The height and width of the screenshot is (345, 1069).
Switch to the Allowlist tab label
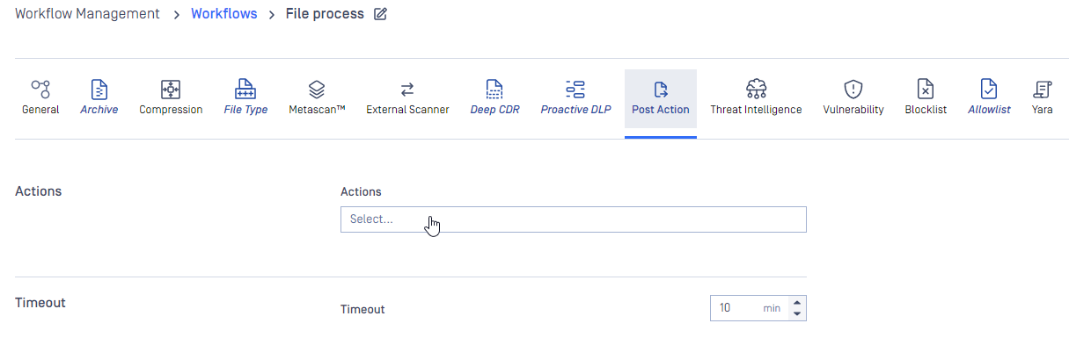[x=989, y=110]
